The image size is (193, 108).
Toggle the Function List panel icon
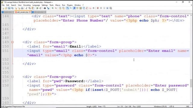[87, 8]
